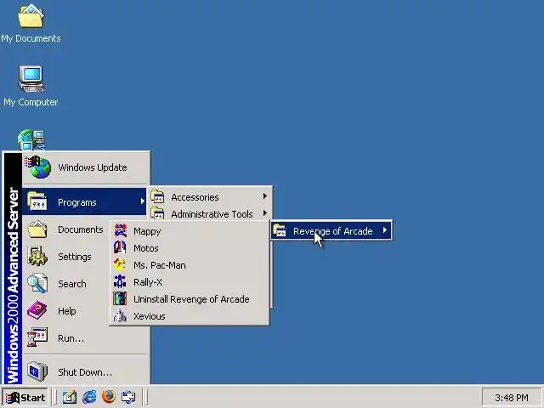Click the Mappy game icon

click(121, 230)
